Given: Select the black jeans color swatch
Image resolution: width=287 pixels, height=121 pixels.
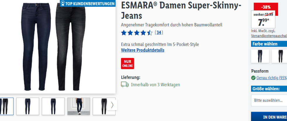Looking at the screenshot, I should click(x=279, y=56).
